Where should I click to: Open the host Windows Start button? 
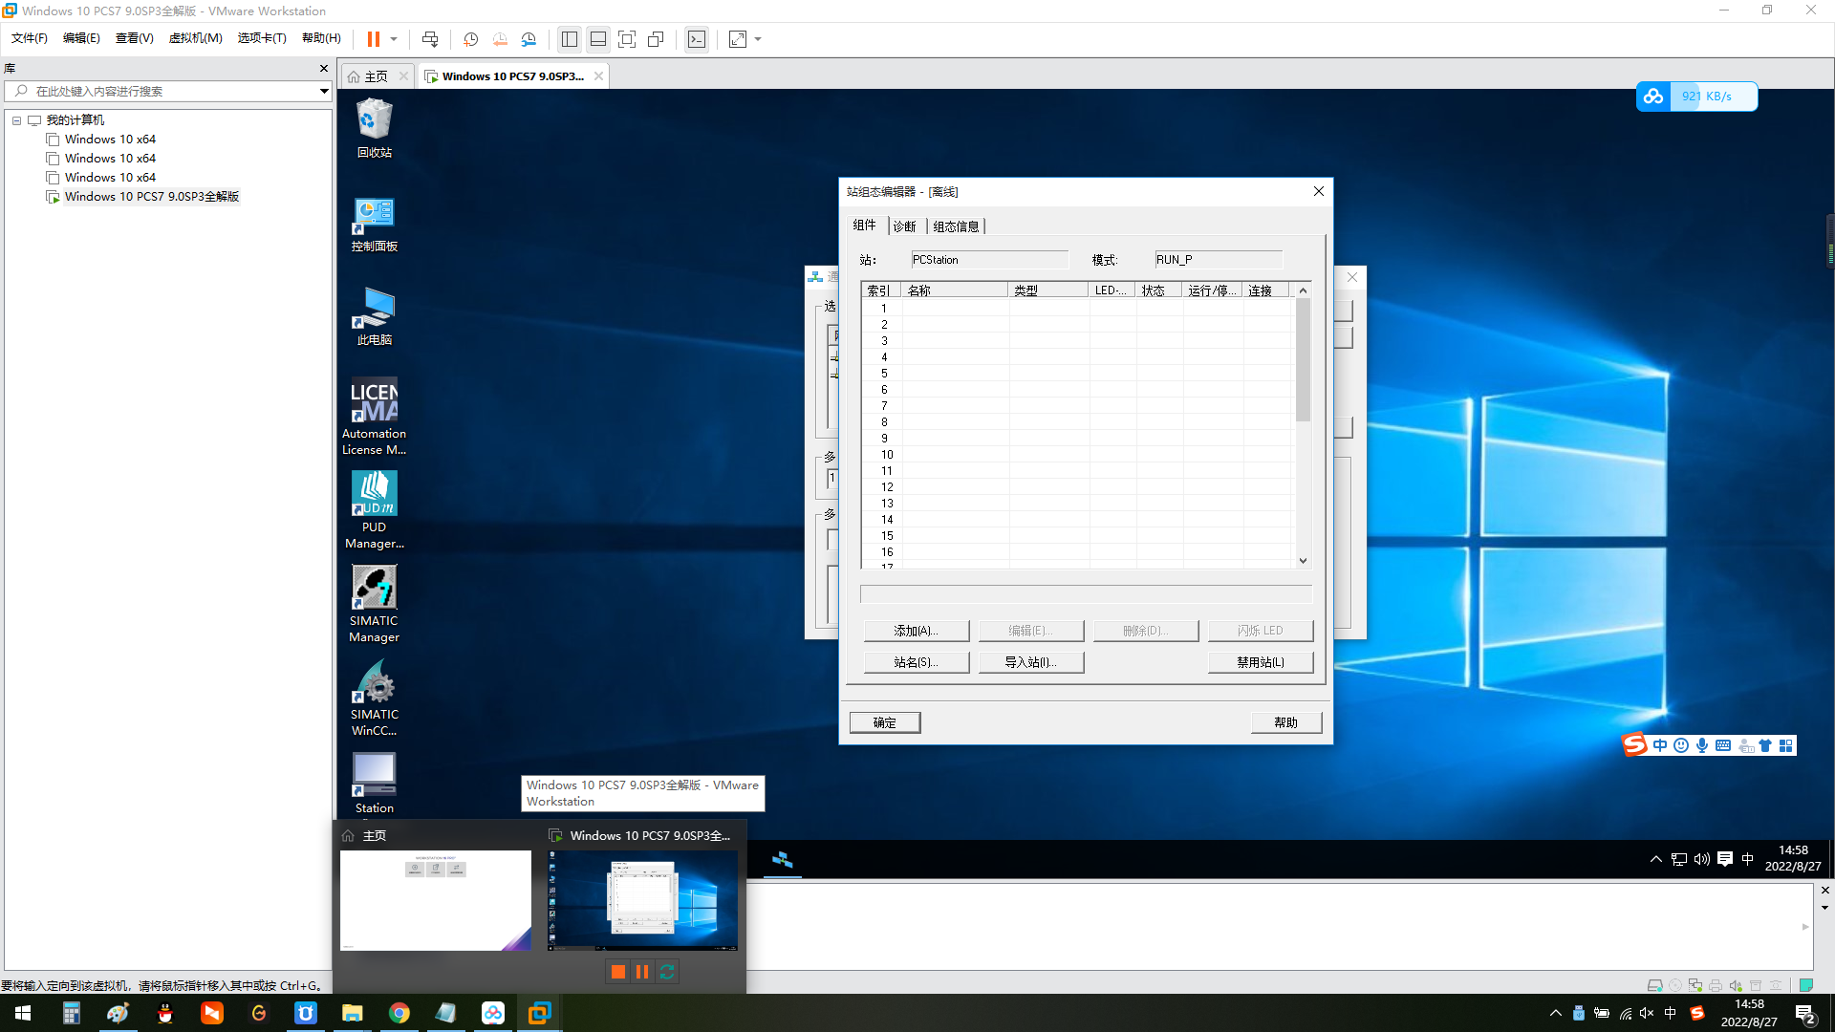pyautogui.click(x=23, y=1013)
